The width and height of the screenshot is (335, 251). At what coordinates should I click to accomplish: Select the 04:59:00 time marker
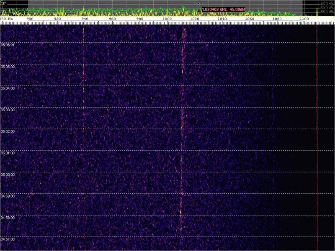click(x=8, y=196)
